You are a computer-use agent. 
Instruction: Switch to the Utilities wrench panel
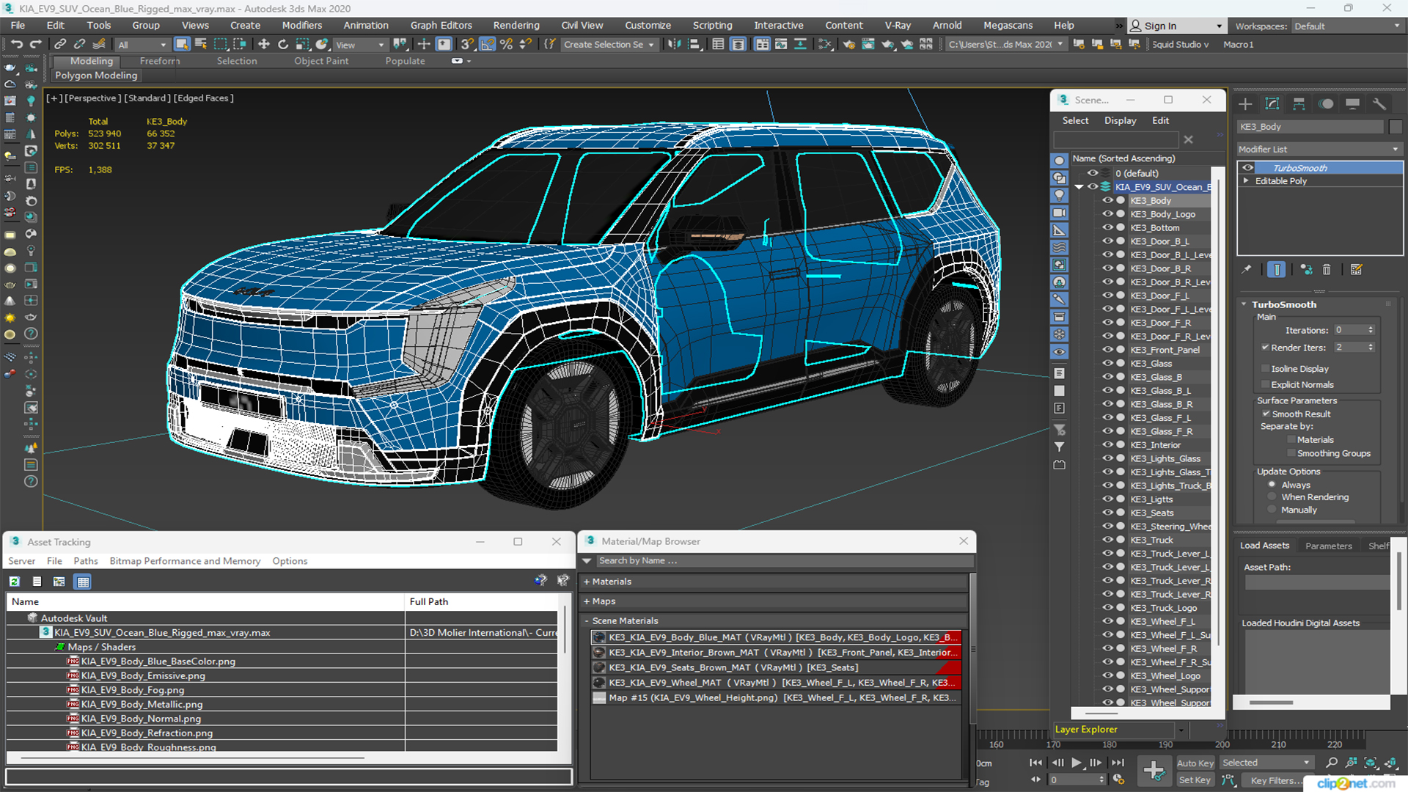(1379, 104)
